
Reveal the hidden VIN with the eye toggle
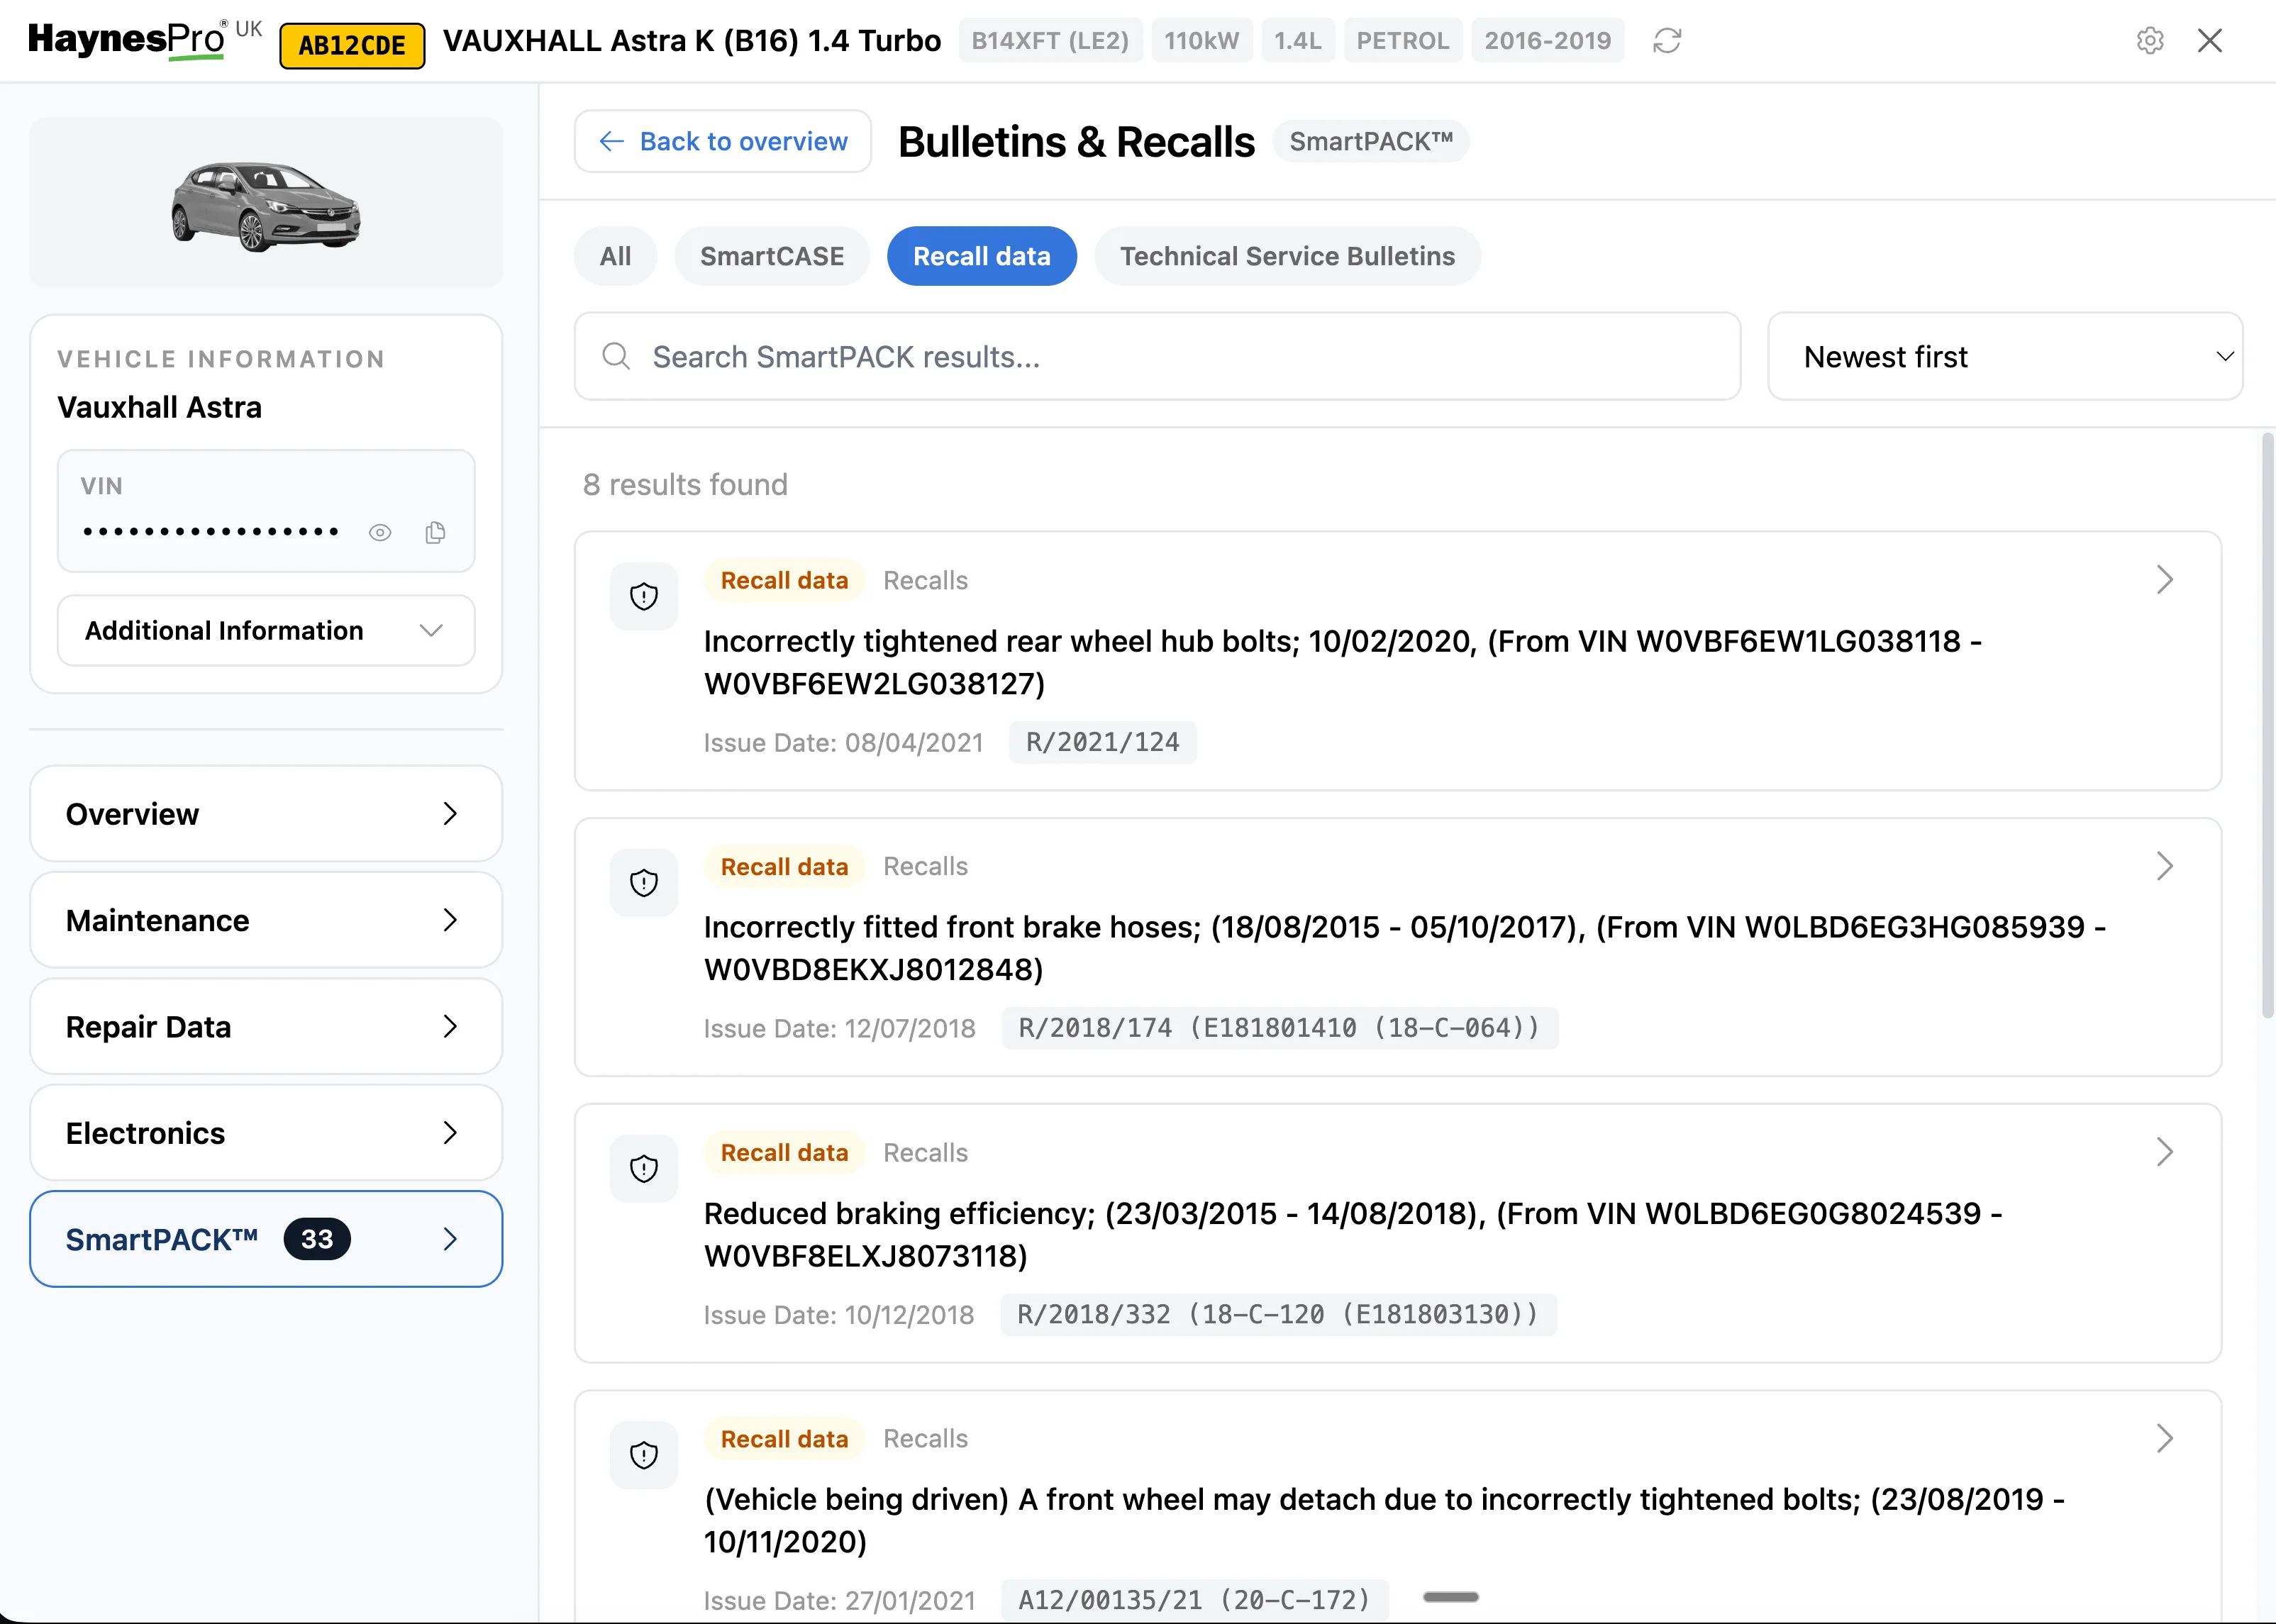coord(380,532)
